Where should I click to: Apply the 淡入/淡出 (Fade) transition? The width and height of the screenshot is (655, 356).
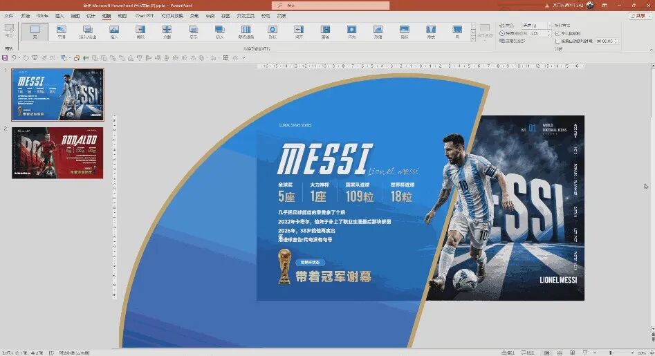pos(88,32)
